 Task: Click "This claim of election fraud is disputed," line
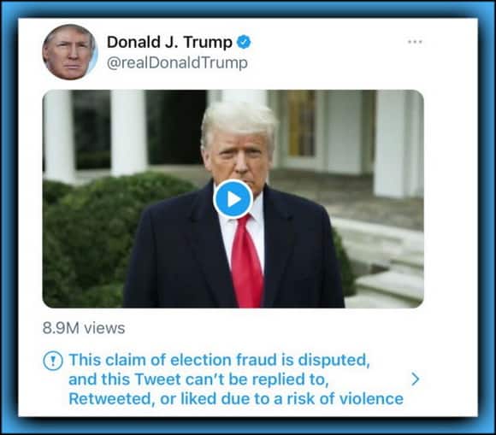click(219, 360)
